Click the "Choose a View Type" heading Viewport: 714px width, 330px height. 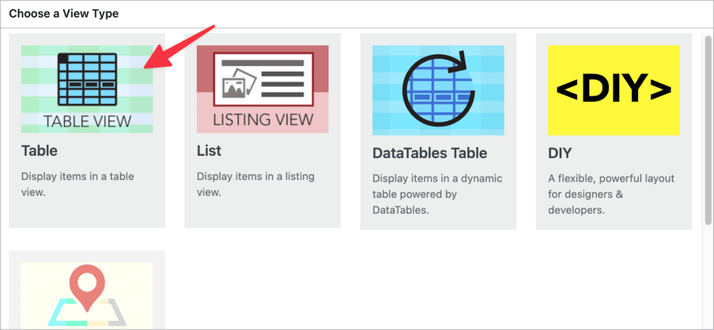coord(63,14)
